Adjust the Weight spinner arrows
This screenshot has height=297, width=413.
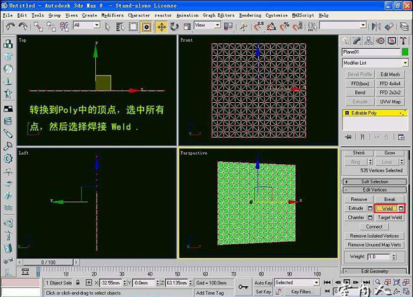coord(394,257)
